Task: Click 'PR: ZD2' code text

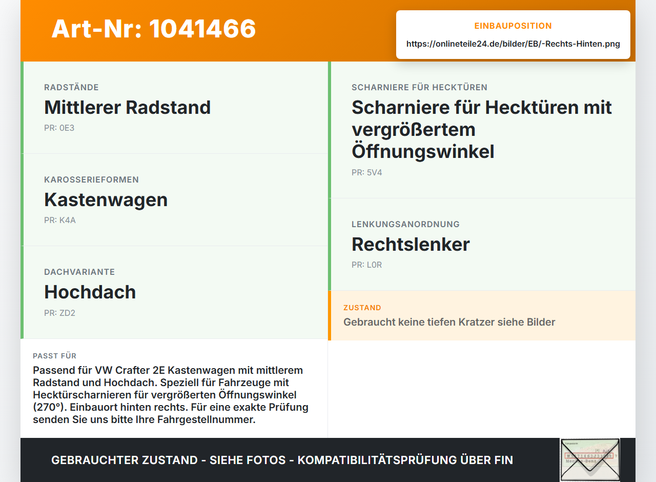Action: (x=60, y=313)
